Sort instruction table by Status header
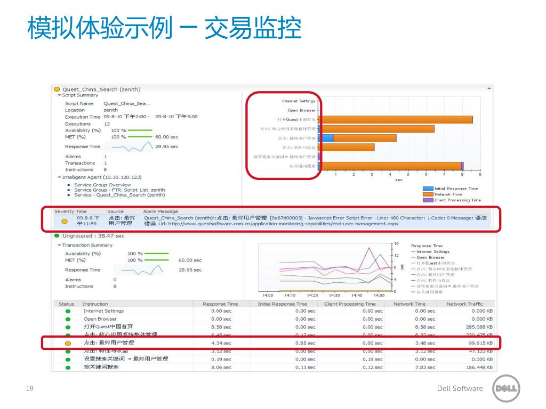Viewport: 546px width, 409px height. (x=66, y=304)
